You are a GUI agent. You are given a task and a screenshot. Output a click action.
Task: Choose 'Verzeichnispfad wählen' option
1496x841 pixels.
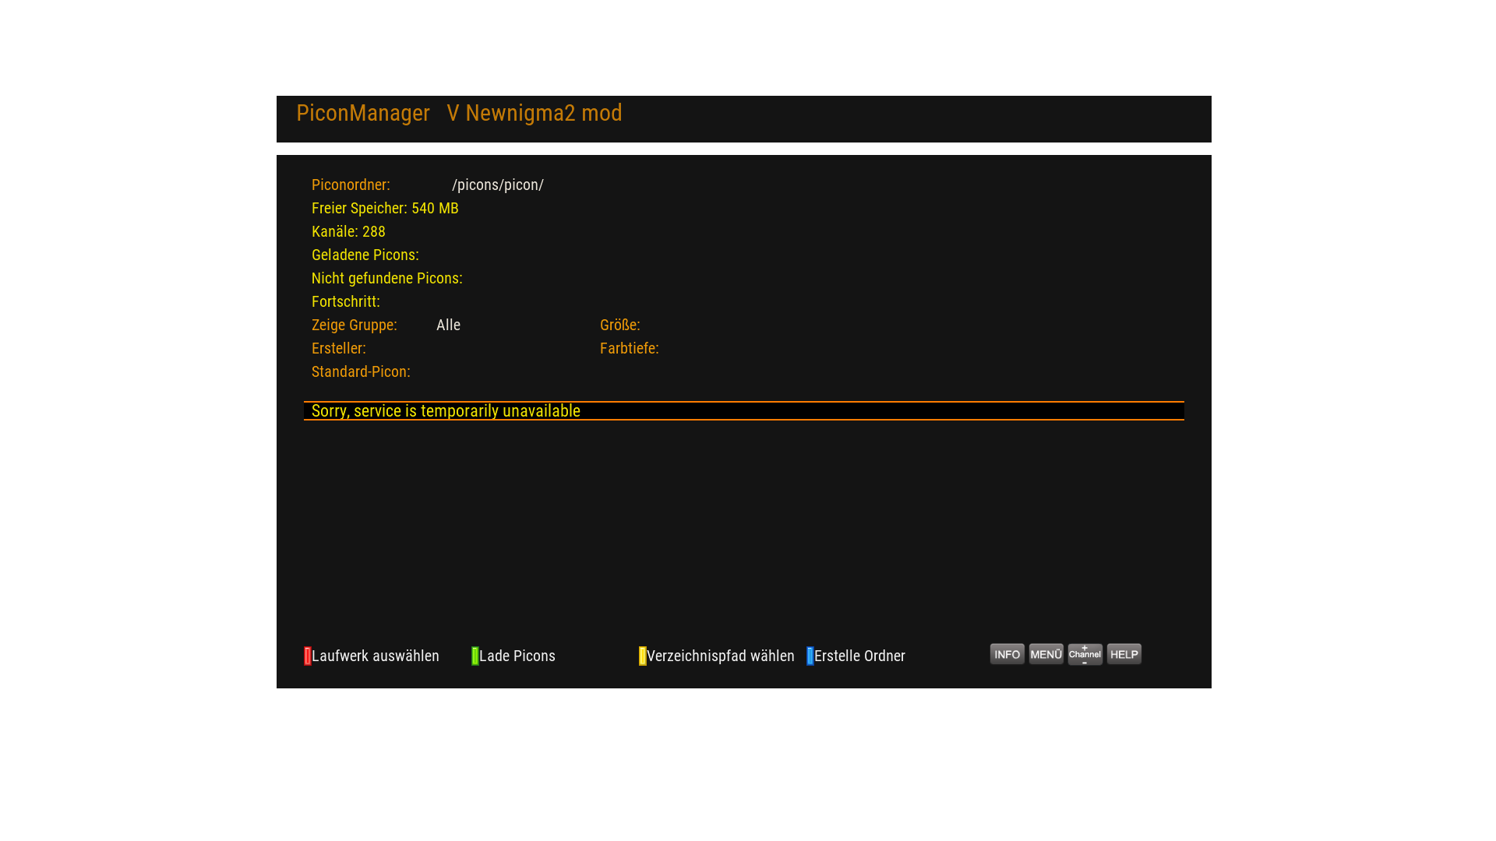coord(721,656)
